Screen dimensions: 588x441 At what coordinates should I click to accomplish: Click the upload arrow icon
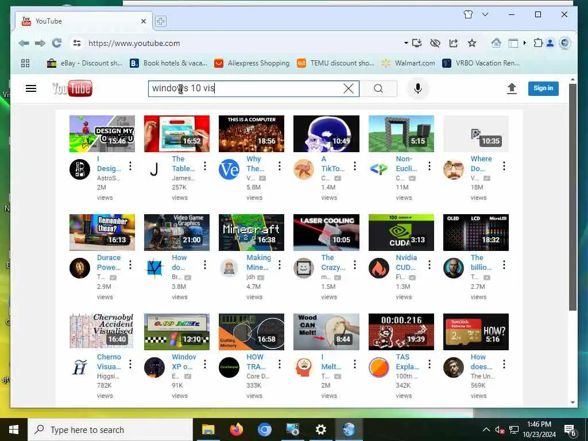point(512,88)
